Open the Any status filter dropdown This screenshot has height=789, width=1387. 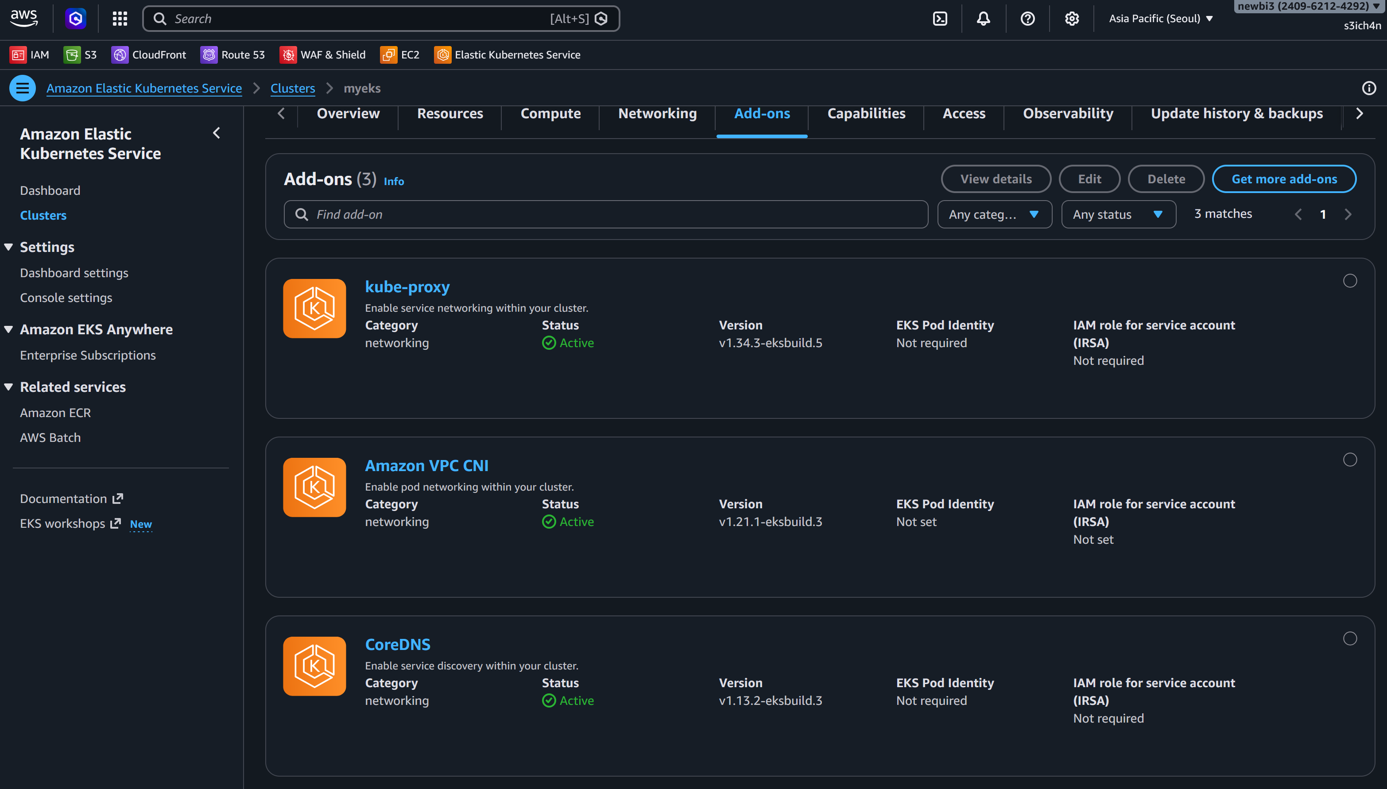(x=1118, y=214)
